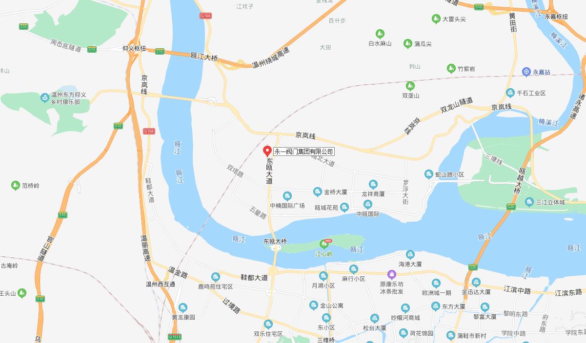Screen dimensions: 586x343
Task: Open the 海港大厦 building icon
Action: click(x=410, y=254)
